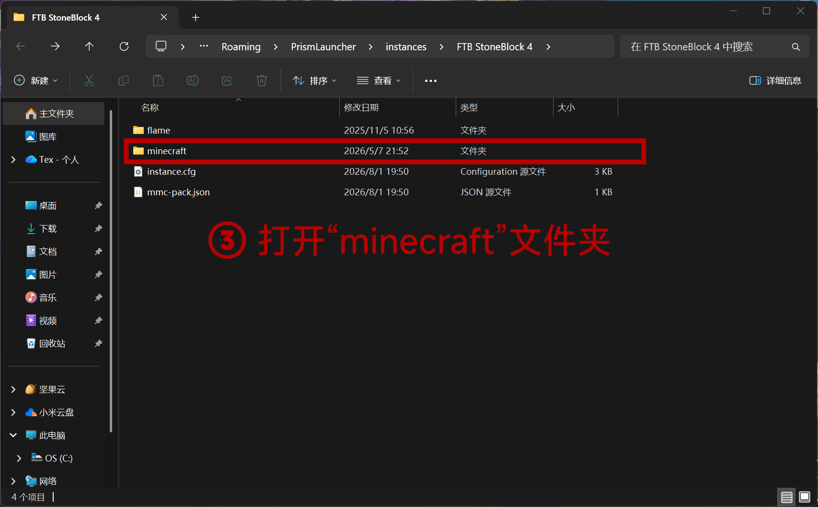The width and height of the screenshot is (818, 507).
Task: Expand the 坚果云 tree node
Action: tap(13, 389)
